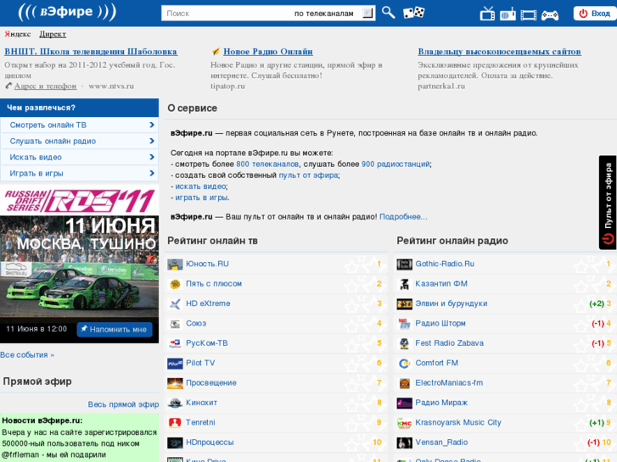617x462 pixels.
Task: Follow the искать видео text link
Action: tap(200, 186)
